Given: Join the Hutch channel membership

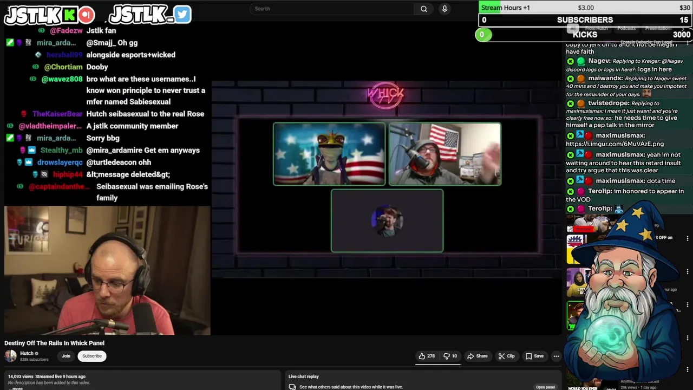Looking at the screenshot, I should pyautogui.click(x=66, y=356).
